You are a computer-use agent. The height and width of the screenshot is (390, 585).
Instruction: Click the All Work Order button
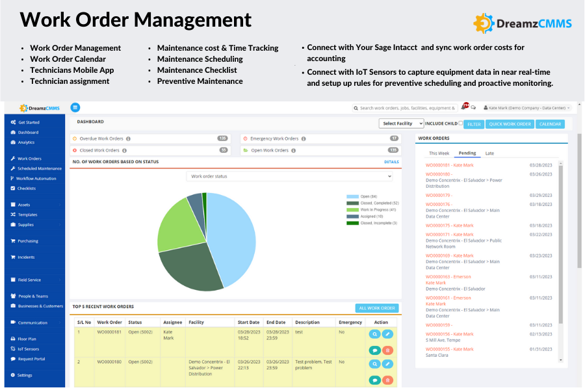377,308
